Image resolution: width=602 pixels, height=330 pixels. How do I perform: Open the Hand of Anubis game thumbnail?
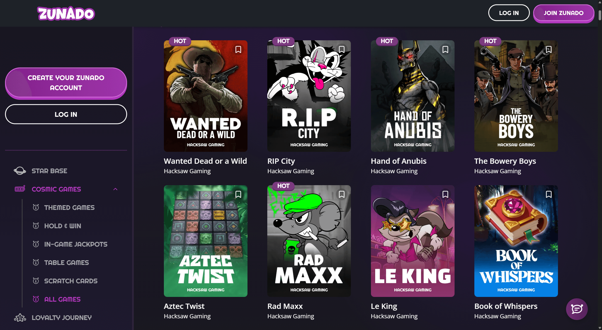pyautogui.click(x=412, y=96)
